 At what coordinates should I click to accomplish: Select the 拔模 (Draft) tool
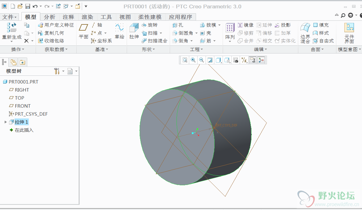point(208,25)
